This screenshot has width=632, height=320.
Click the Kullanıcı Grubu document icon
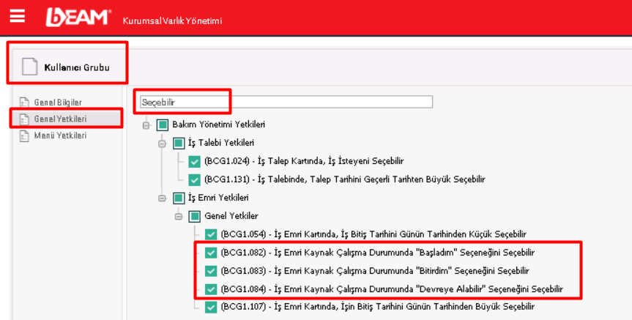(x=29, y=67)
